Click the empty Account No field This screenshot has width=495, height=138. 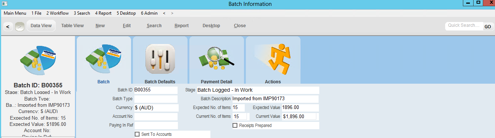coord(156,116)
